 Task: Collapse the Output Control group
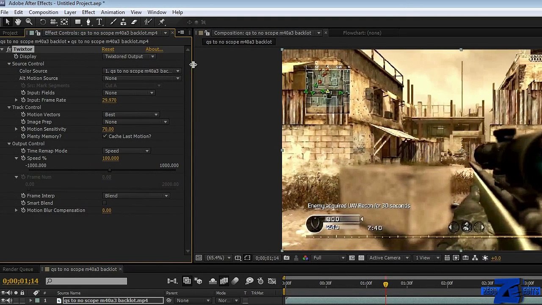[x=9, y=144]
